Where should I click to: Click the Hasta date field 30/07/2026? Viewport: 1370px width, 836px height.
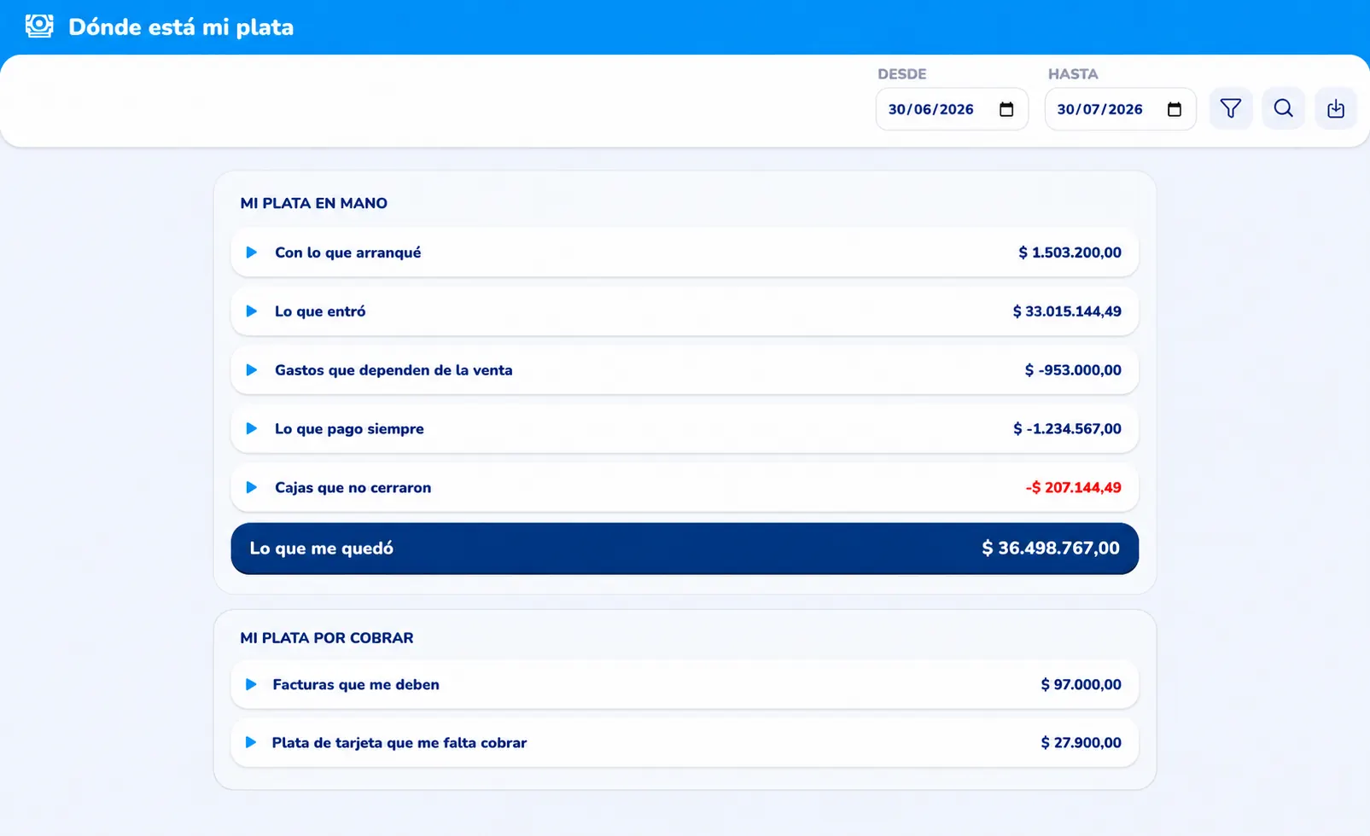pos(1120,109)
